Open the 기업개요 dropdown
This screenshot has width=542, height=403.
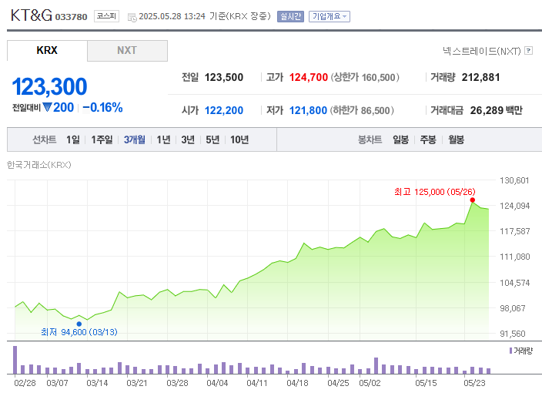pyautogui.click(x=329, y=16)
